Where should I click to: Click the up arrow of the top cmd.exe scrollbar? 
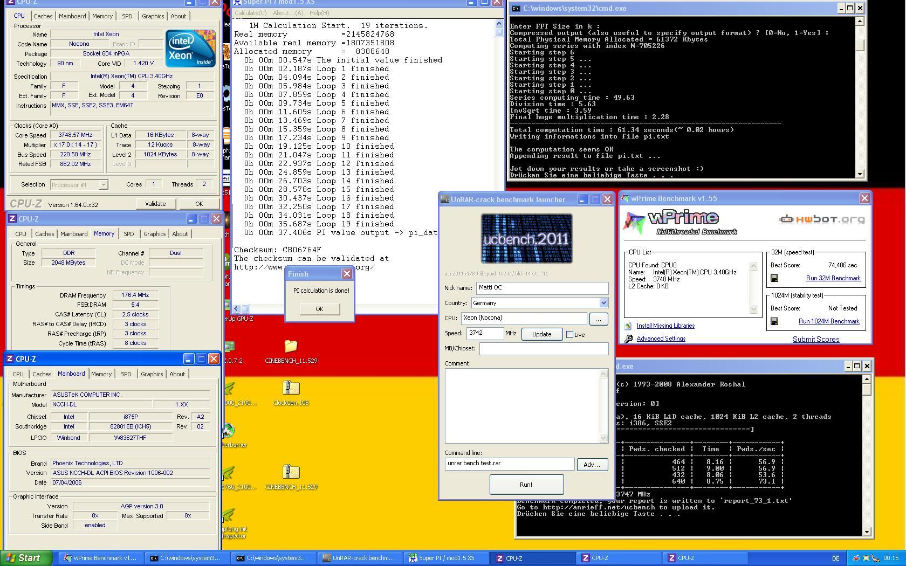pyautogui.click(x=860, y=21)
